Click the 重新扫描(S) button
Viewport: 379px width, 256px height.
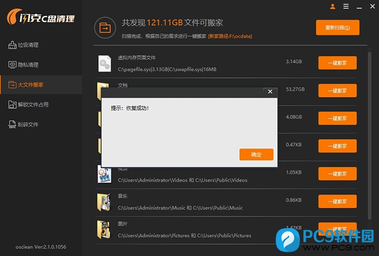(x=337, y=28)
